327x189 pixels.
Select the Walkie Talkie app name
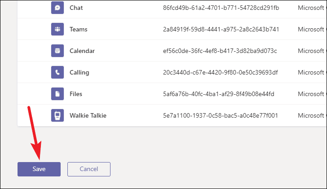tap(88, 116)
